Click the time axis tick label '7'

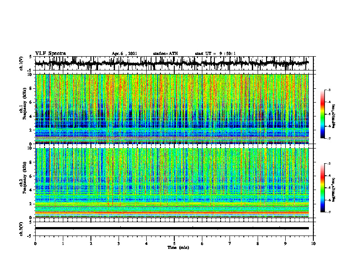[230, 244]
